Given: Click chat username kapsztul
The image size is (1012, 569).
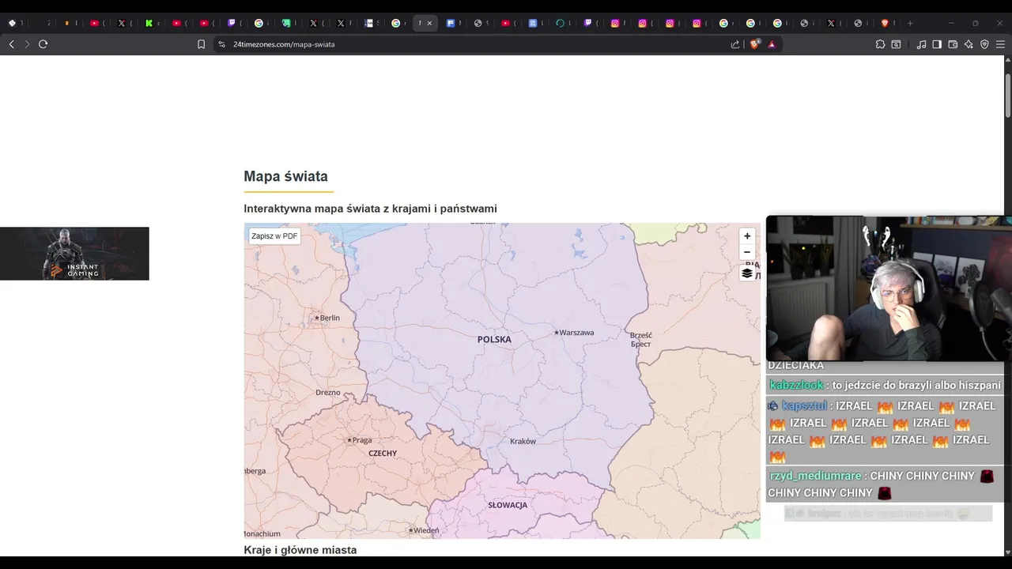Looking at the screenshot, I should tap(804, 405).
